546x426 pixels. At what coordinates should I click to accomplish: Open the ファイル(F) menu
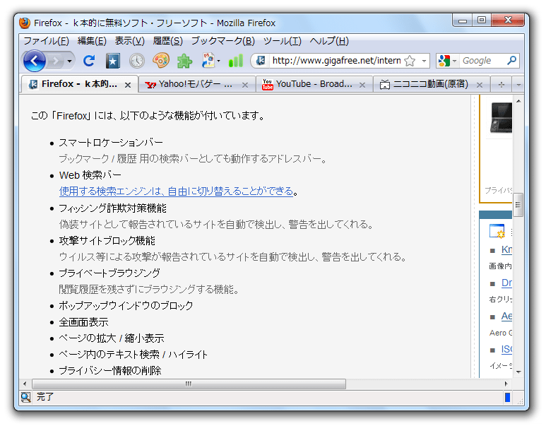(47, 41)
